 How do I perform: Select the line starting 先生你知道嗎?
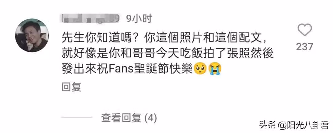[164, 39]
